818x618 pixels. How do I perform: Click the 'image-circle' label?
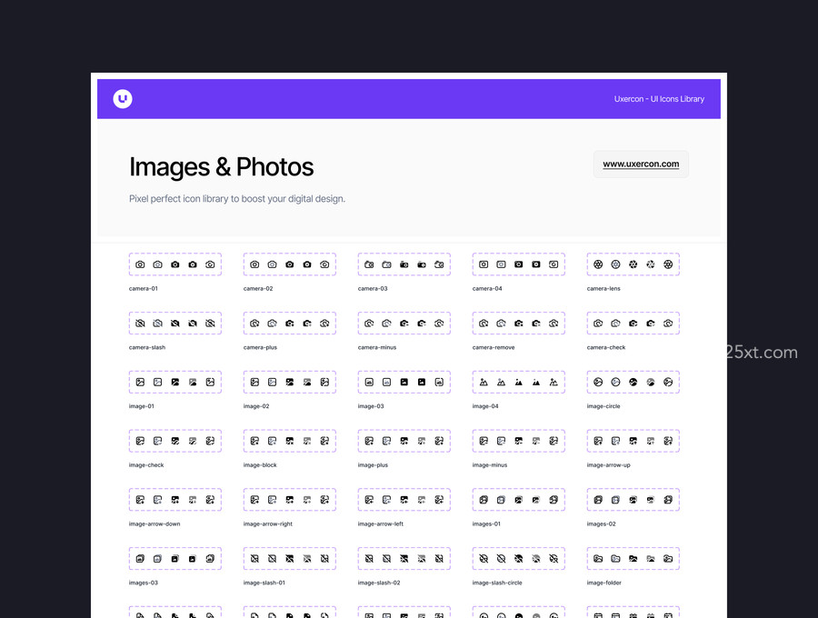coord(604,406)
